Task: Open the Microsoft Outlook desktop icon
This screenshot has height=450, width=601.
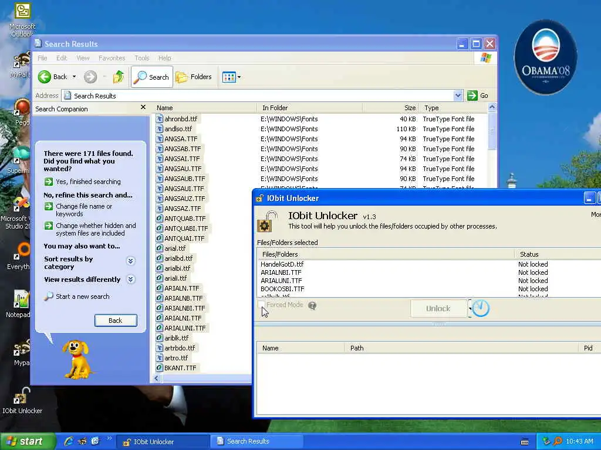Action: [22, 20]
